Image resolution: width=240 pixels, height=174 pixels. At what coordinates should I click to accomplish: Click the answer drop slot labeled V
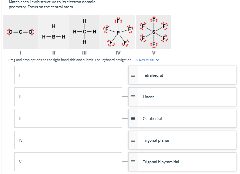pyautogui.click(x=68, y=162)
